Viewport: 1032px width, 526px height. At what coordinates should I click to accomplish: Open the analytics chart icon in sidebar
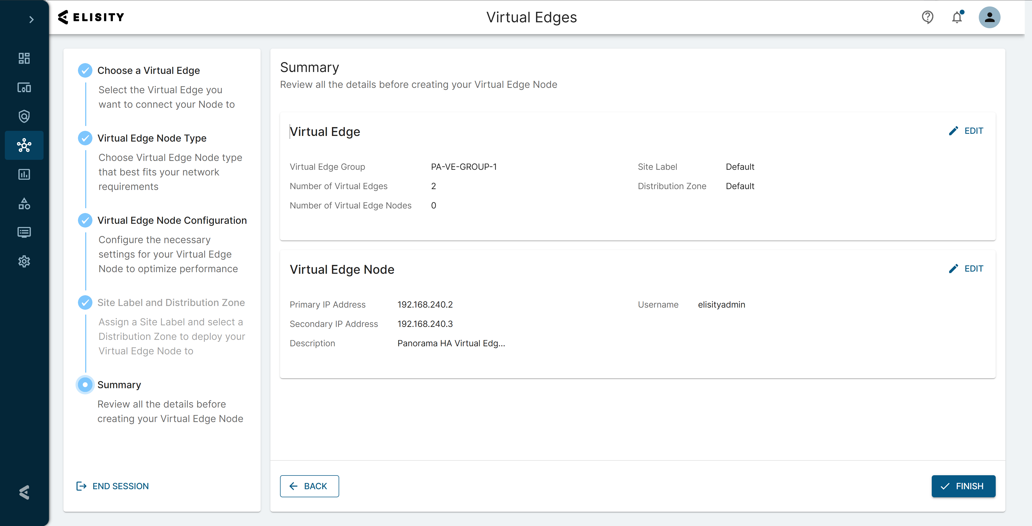pyautogui.click(x=24, y=174)
